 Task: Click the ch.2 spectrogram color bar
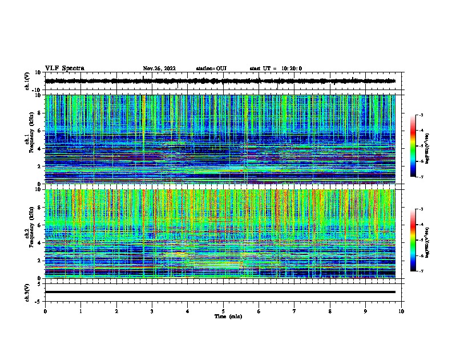click(x=413, y=240)
